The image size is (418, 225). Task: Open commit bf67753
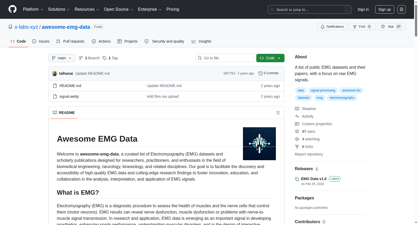[x=229, y=73]
